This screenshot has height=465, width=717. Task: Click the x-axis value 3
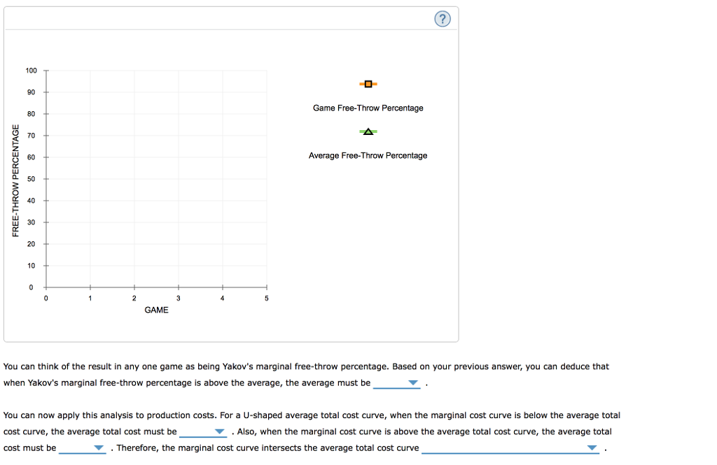(x=179, y=299)
